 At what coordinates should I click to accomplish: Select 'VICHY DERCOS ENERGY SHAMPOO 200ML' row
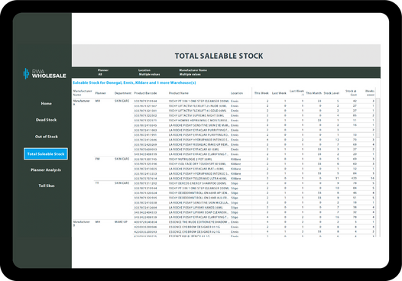254,183
